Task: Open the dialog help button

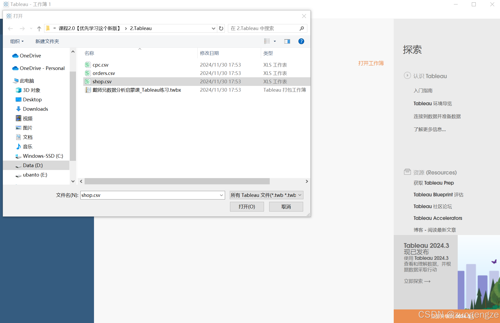Action: pyautogui.click(x=301, y=41)
